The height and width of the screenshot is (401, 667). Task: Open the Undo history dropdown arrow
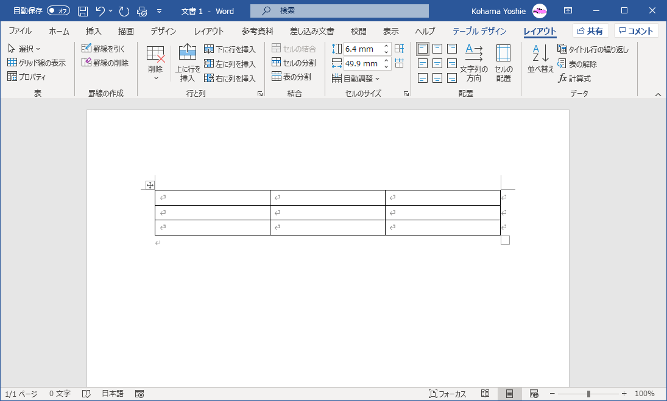(111, 11)
